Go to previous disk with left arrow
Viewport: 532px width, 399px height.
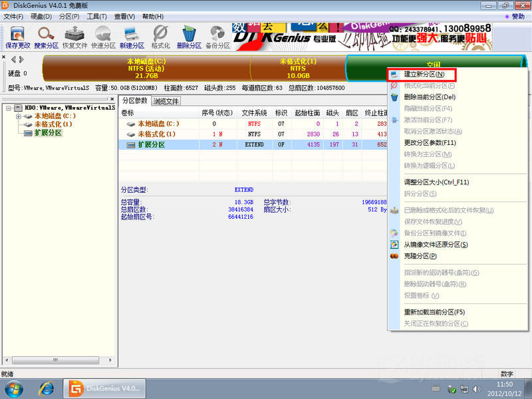point(13,60)
